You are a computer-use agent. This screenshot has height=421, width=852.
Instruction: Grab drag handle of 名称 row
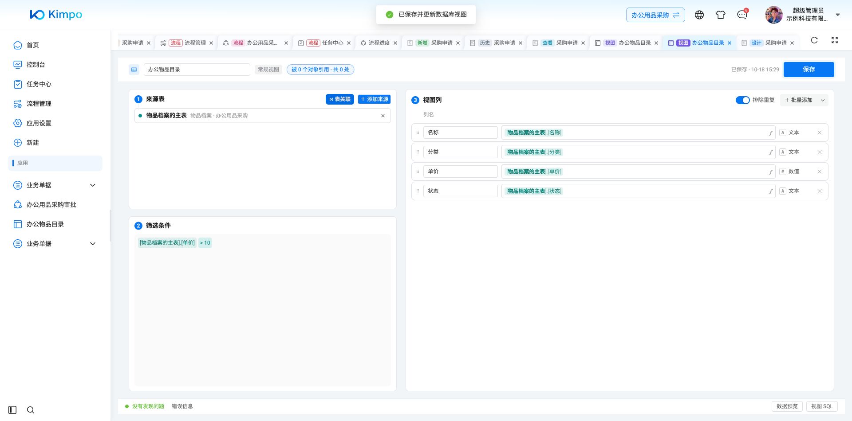418,133
